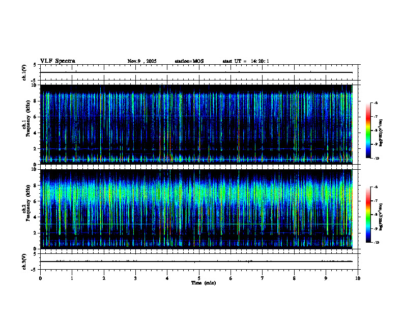This screenshot has width=403, height=312.
Task: Click the "-10" label on ch.2 color scale
Action: pos(376,243)
